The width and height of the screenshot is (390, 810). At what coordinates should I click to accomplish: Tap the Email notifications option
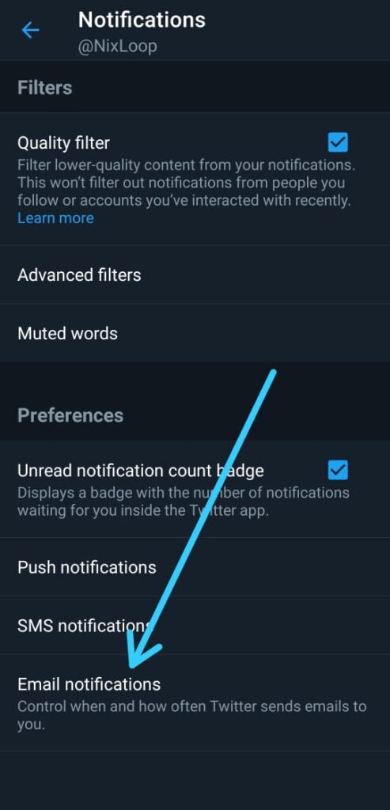tap(195, 702)
